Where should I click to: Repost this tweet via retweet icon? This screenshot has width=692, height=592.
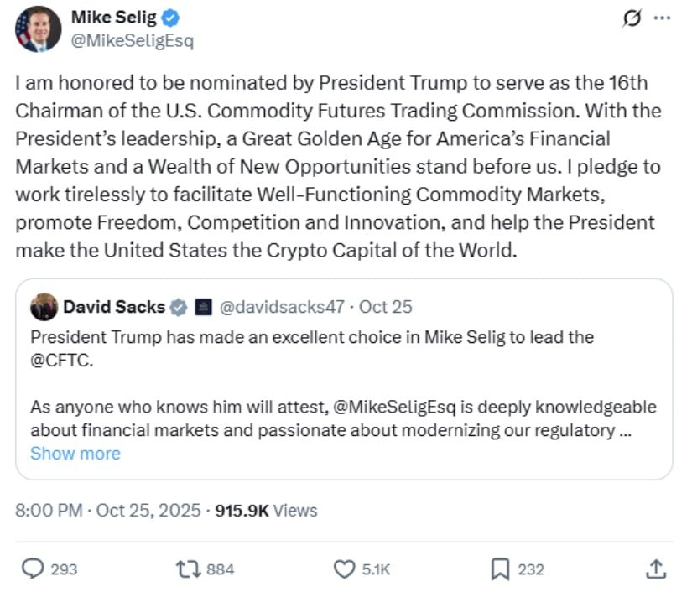tap(186, 569)
